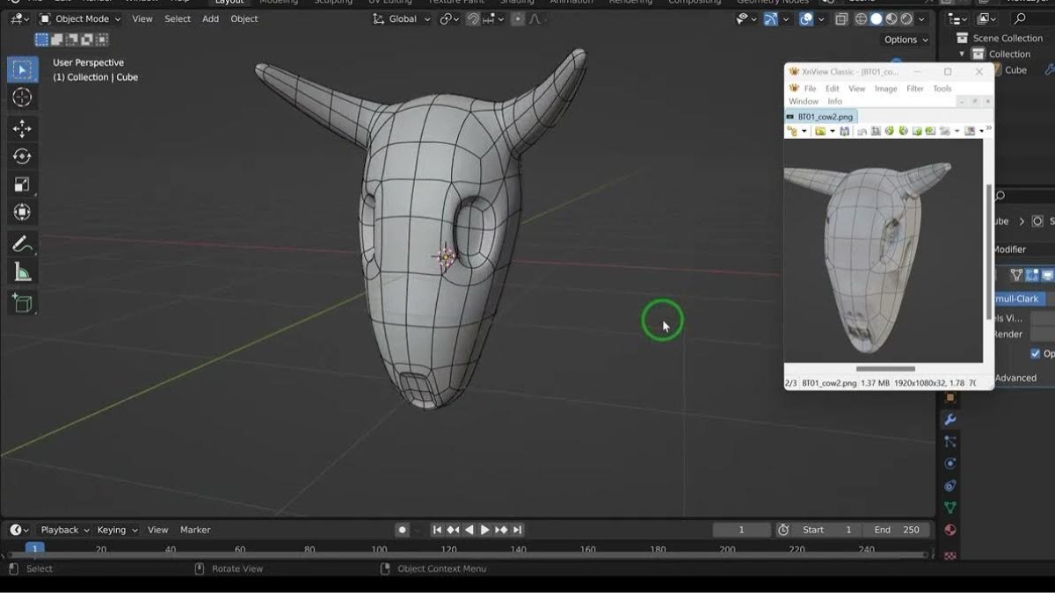Collapse the Collection tree in outliner

pos(962,54)
